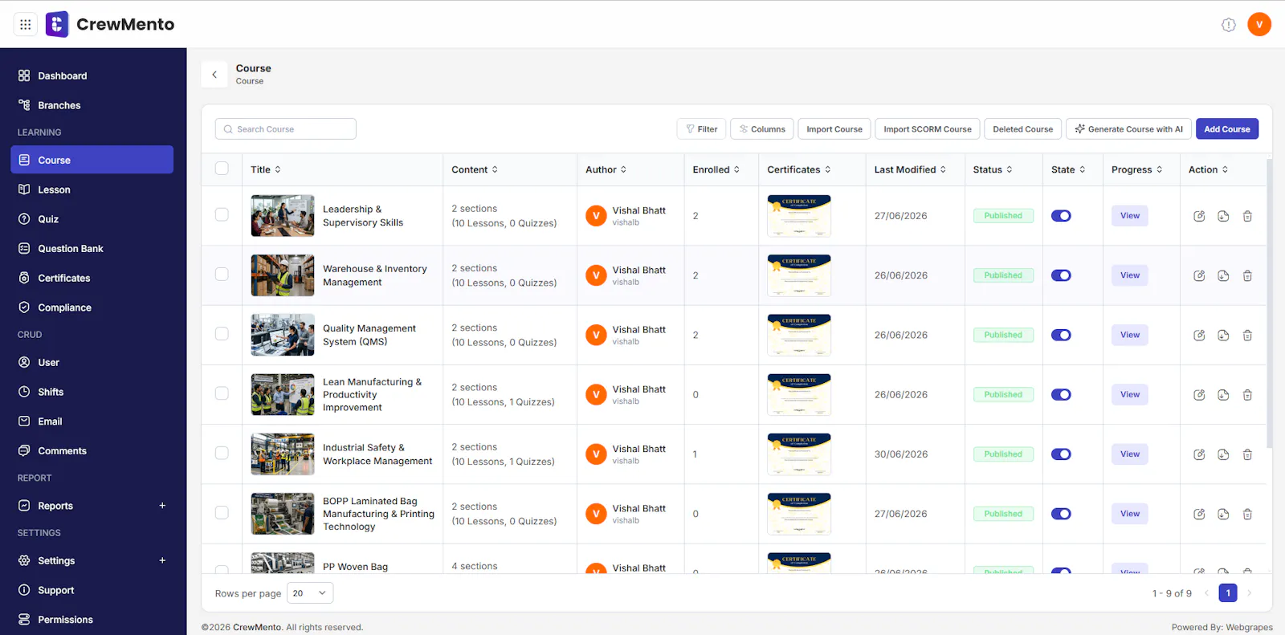
Task: Download the Quality Management System course
Action: coord(1223,335)
